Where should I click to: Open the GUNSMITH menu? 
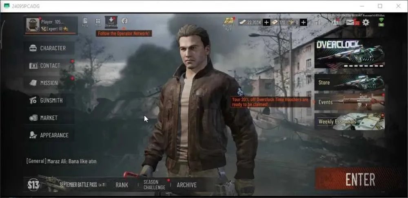pos(49,100)
